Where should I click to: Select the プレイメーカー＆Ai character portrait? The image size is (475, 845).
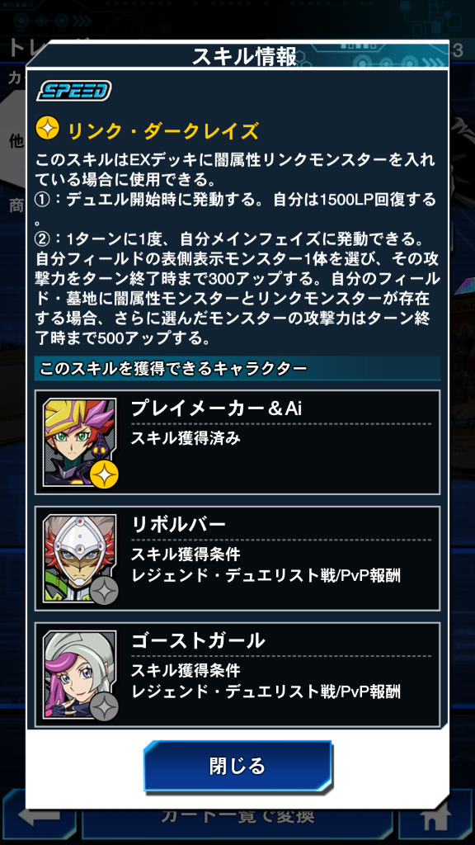(79, 441)
